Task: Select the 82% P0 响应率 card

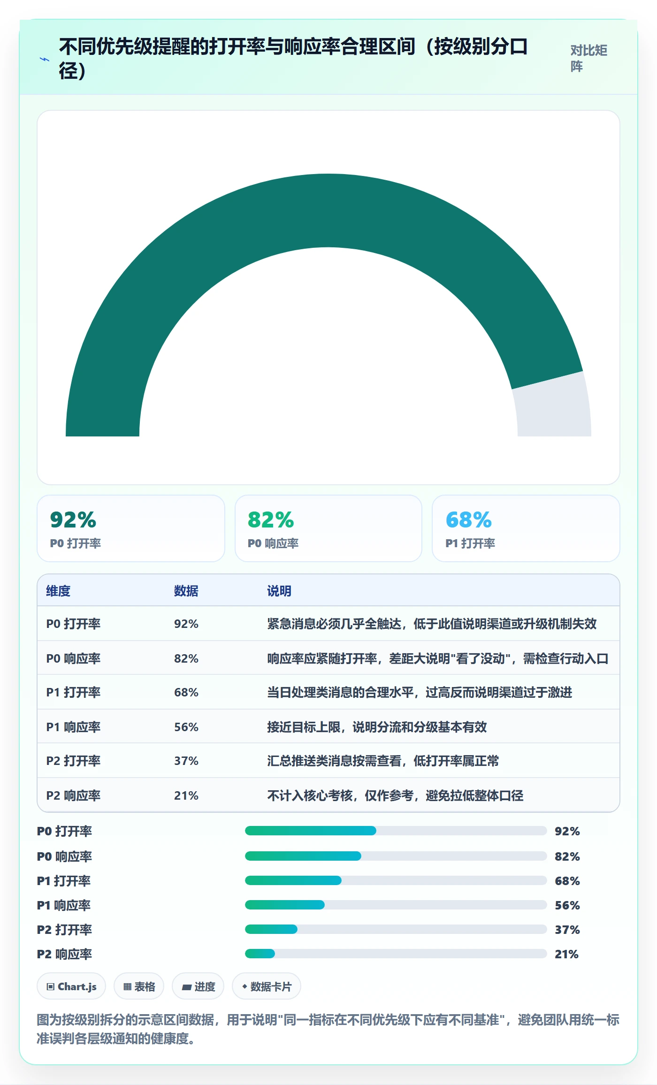Action: pos(328,528)
